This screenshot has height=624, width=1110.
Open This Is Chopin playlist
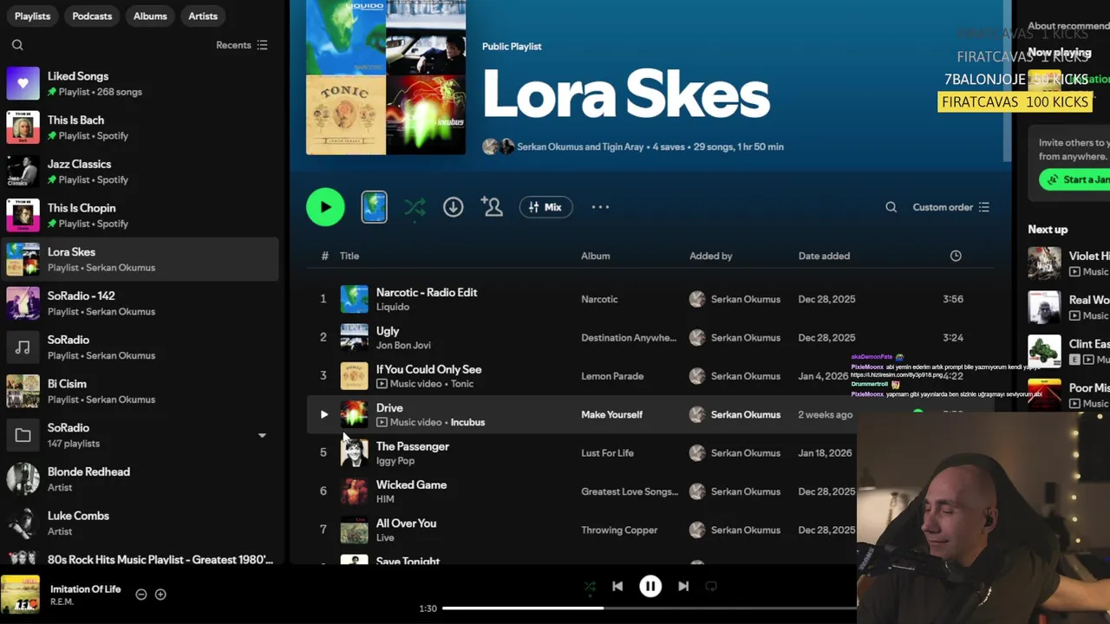(x=140, y=216)
